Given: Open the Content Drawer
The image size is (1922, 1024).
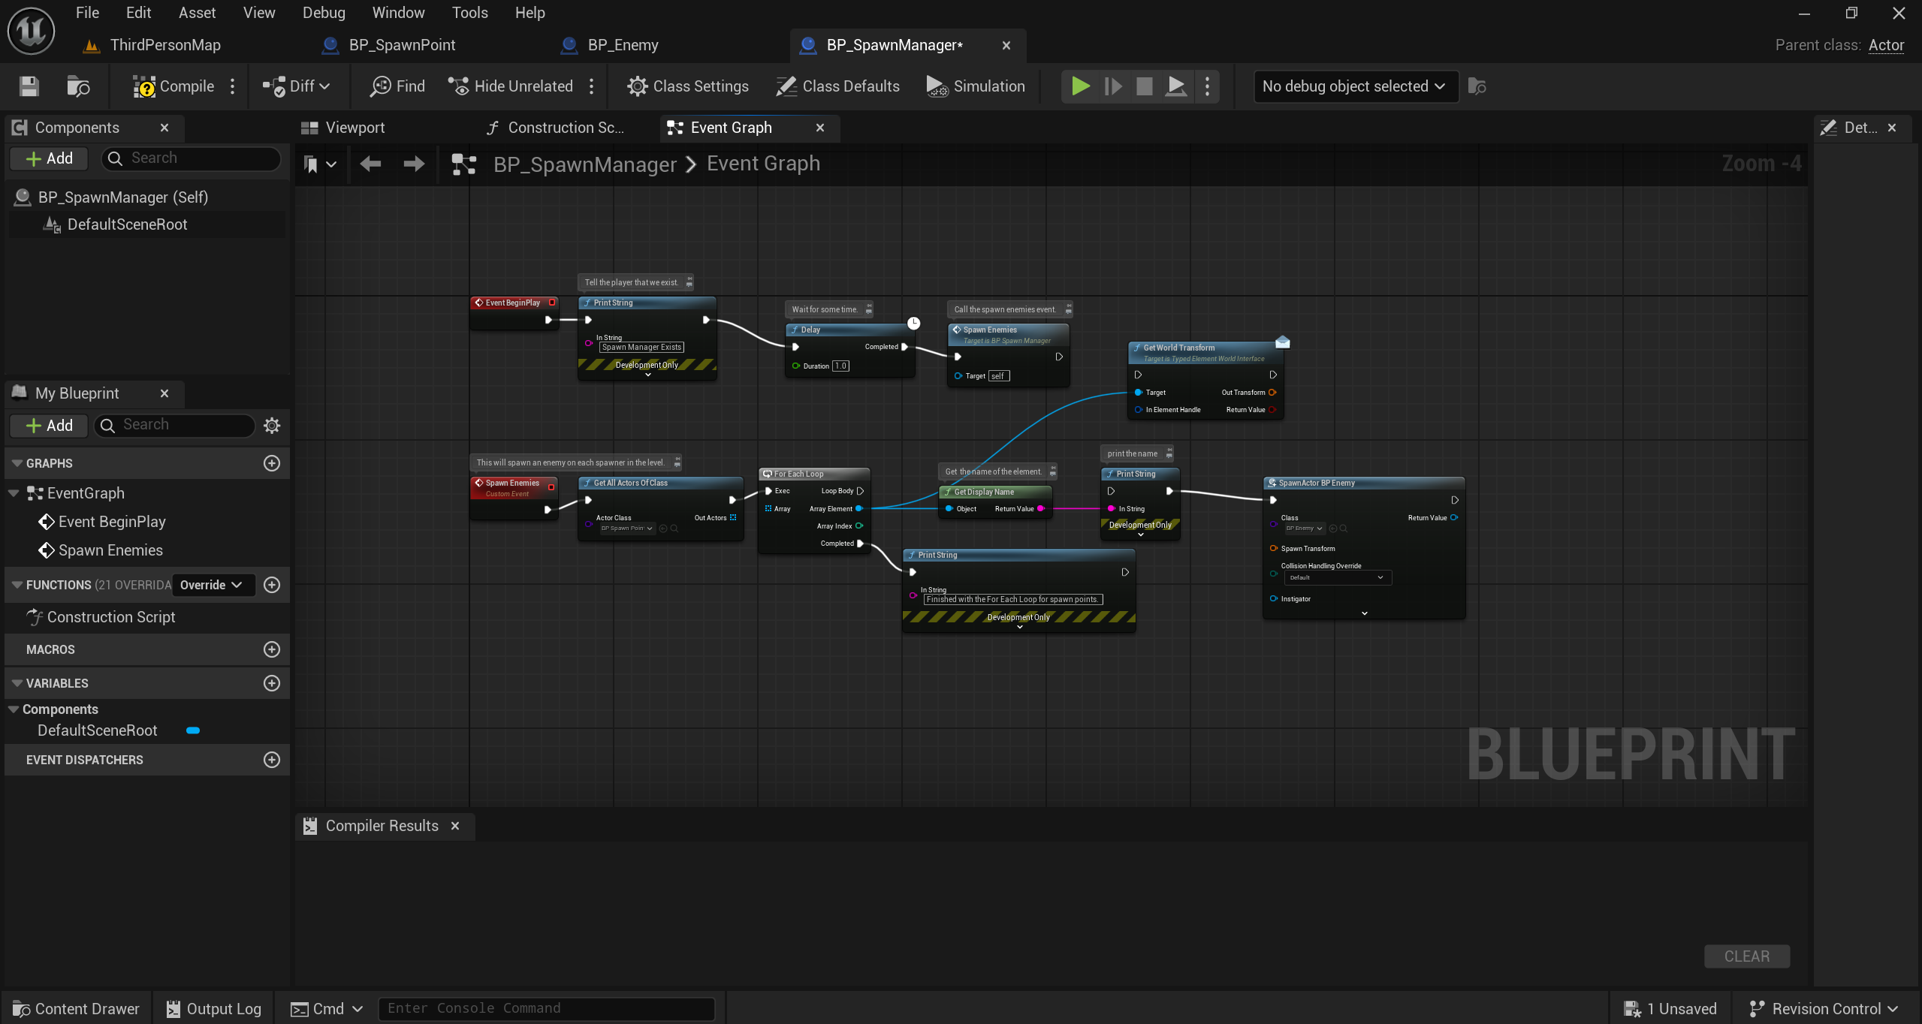Looking at the screenshot, I should (x=77, y=1008).
